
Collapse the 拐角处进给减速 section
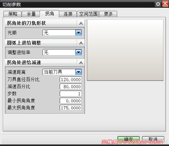[x=81, y=63]
